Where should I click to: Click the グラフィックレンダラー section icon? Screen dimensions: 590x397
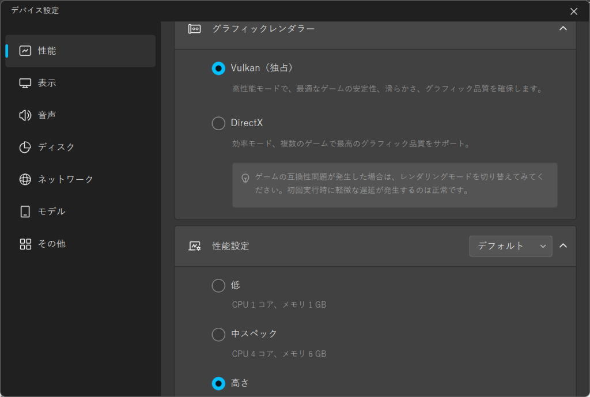coord(195,28)
